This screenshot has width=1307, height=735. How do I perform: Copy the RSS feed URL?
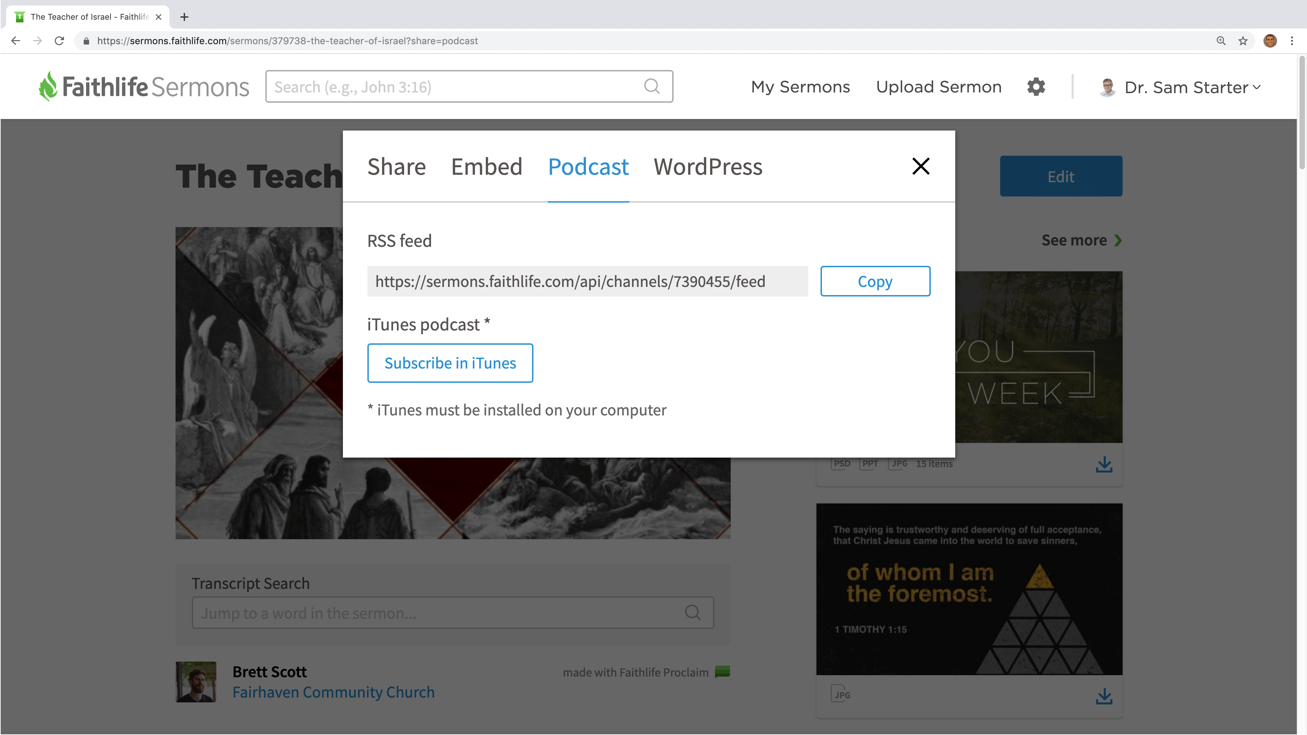(875, 281)
